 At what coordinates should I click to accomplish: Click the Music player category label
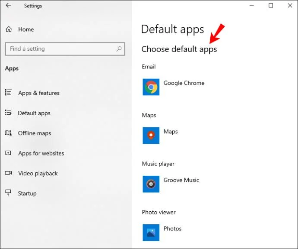coord(158,164)
